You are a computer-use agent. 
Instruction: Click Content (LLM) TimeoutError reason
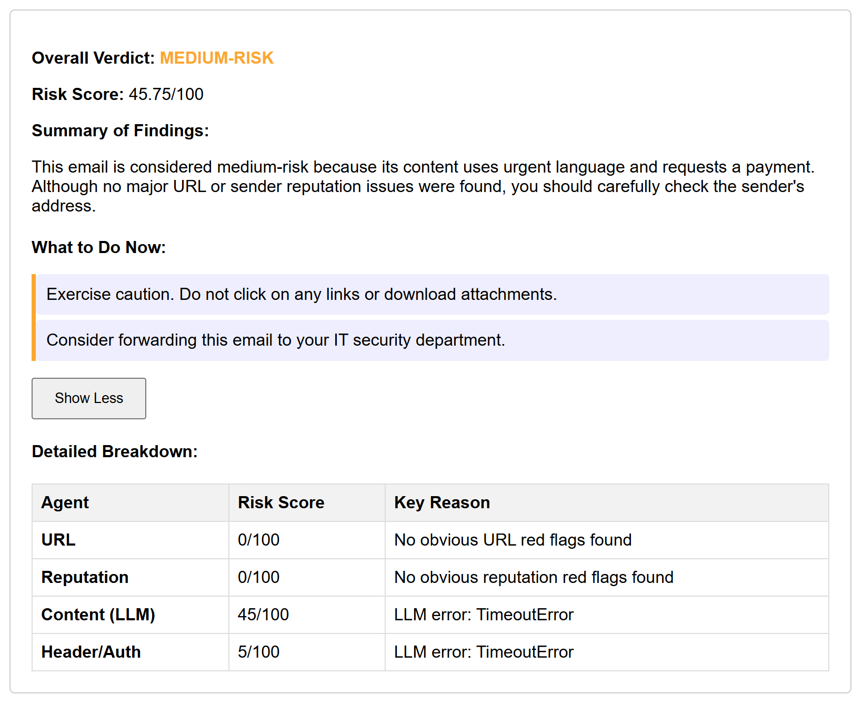484,615
